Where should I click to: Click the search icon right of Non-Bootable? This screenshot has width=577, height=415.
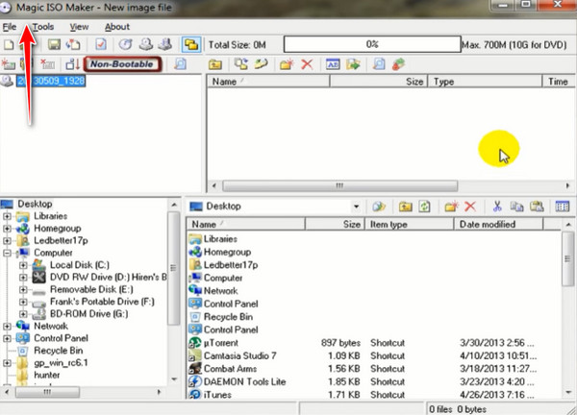tap(180, 64)
